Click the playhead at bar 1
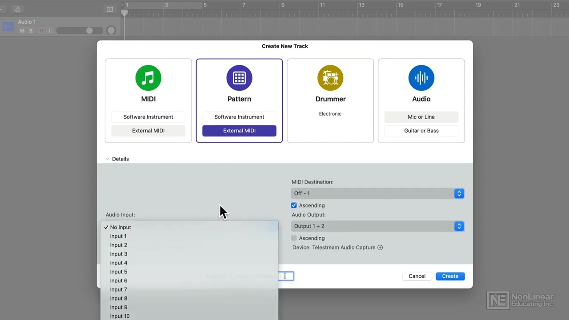569x320 pixels. [125, 13]
